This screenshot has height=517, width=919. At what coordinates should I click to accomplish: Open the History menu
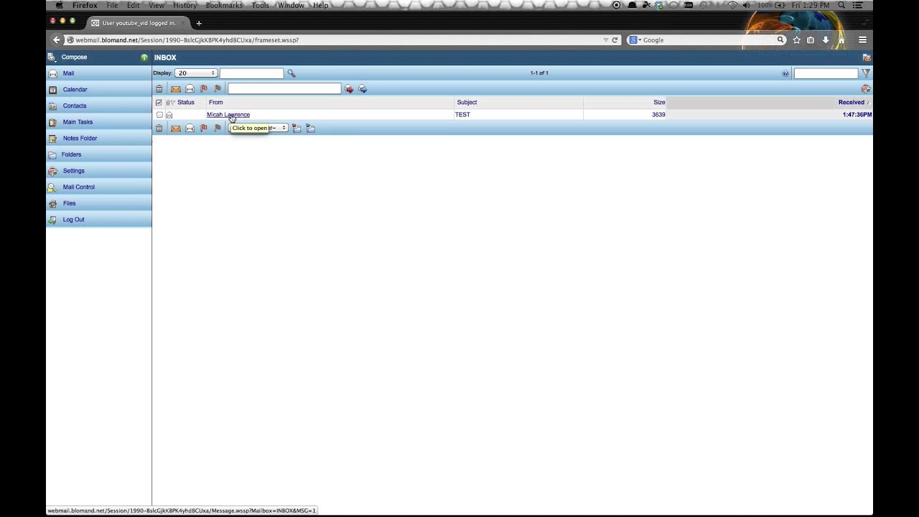(x=185, y=5)
